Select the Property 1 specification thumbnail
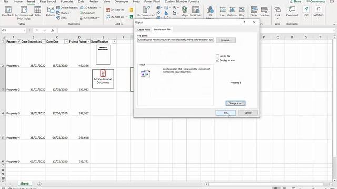Image resolution: width=337 pixels, height=189 pixels. pos(103,55)
